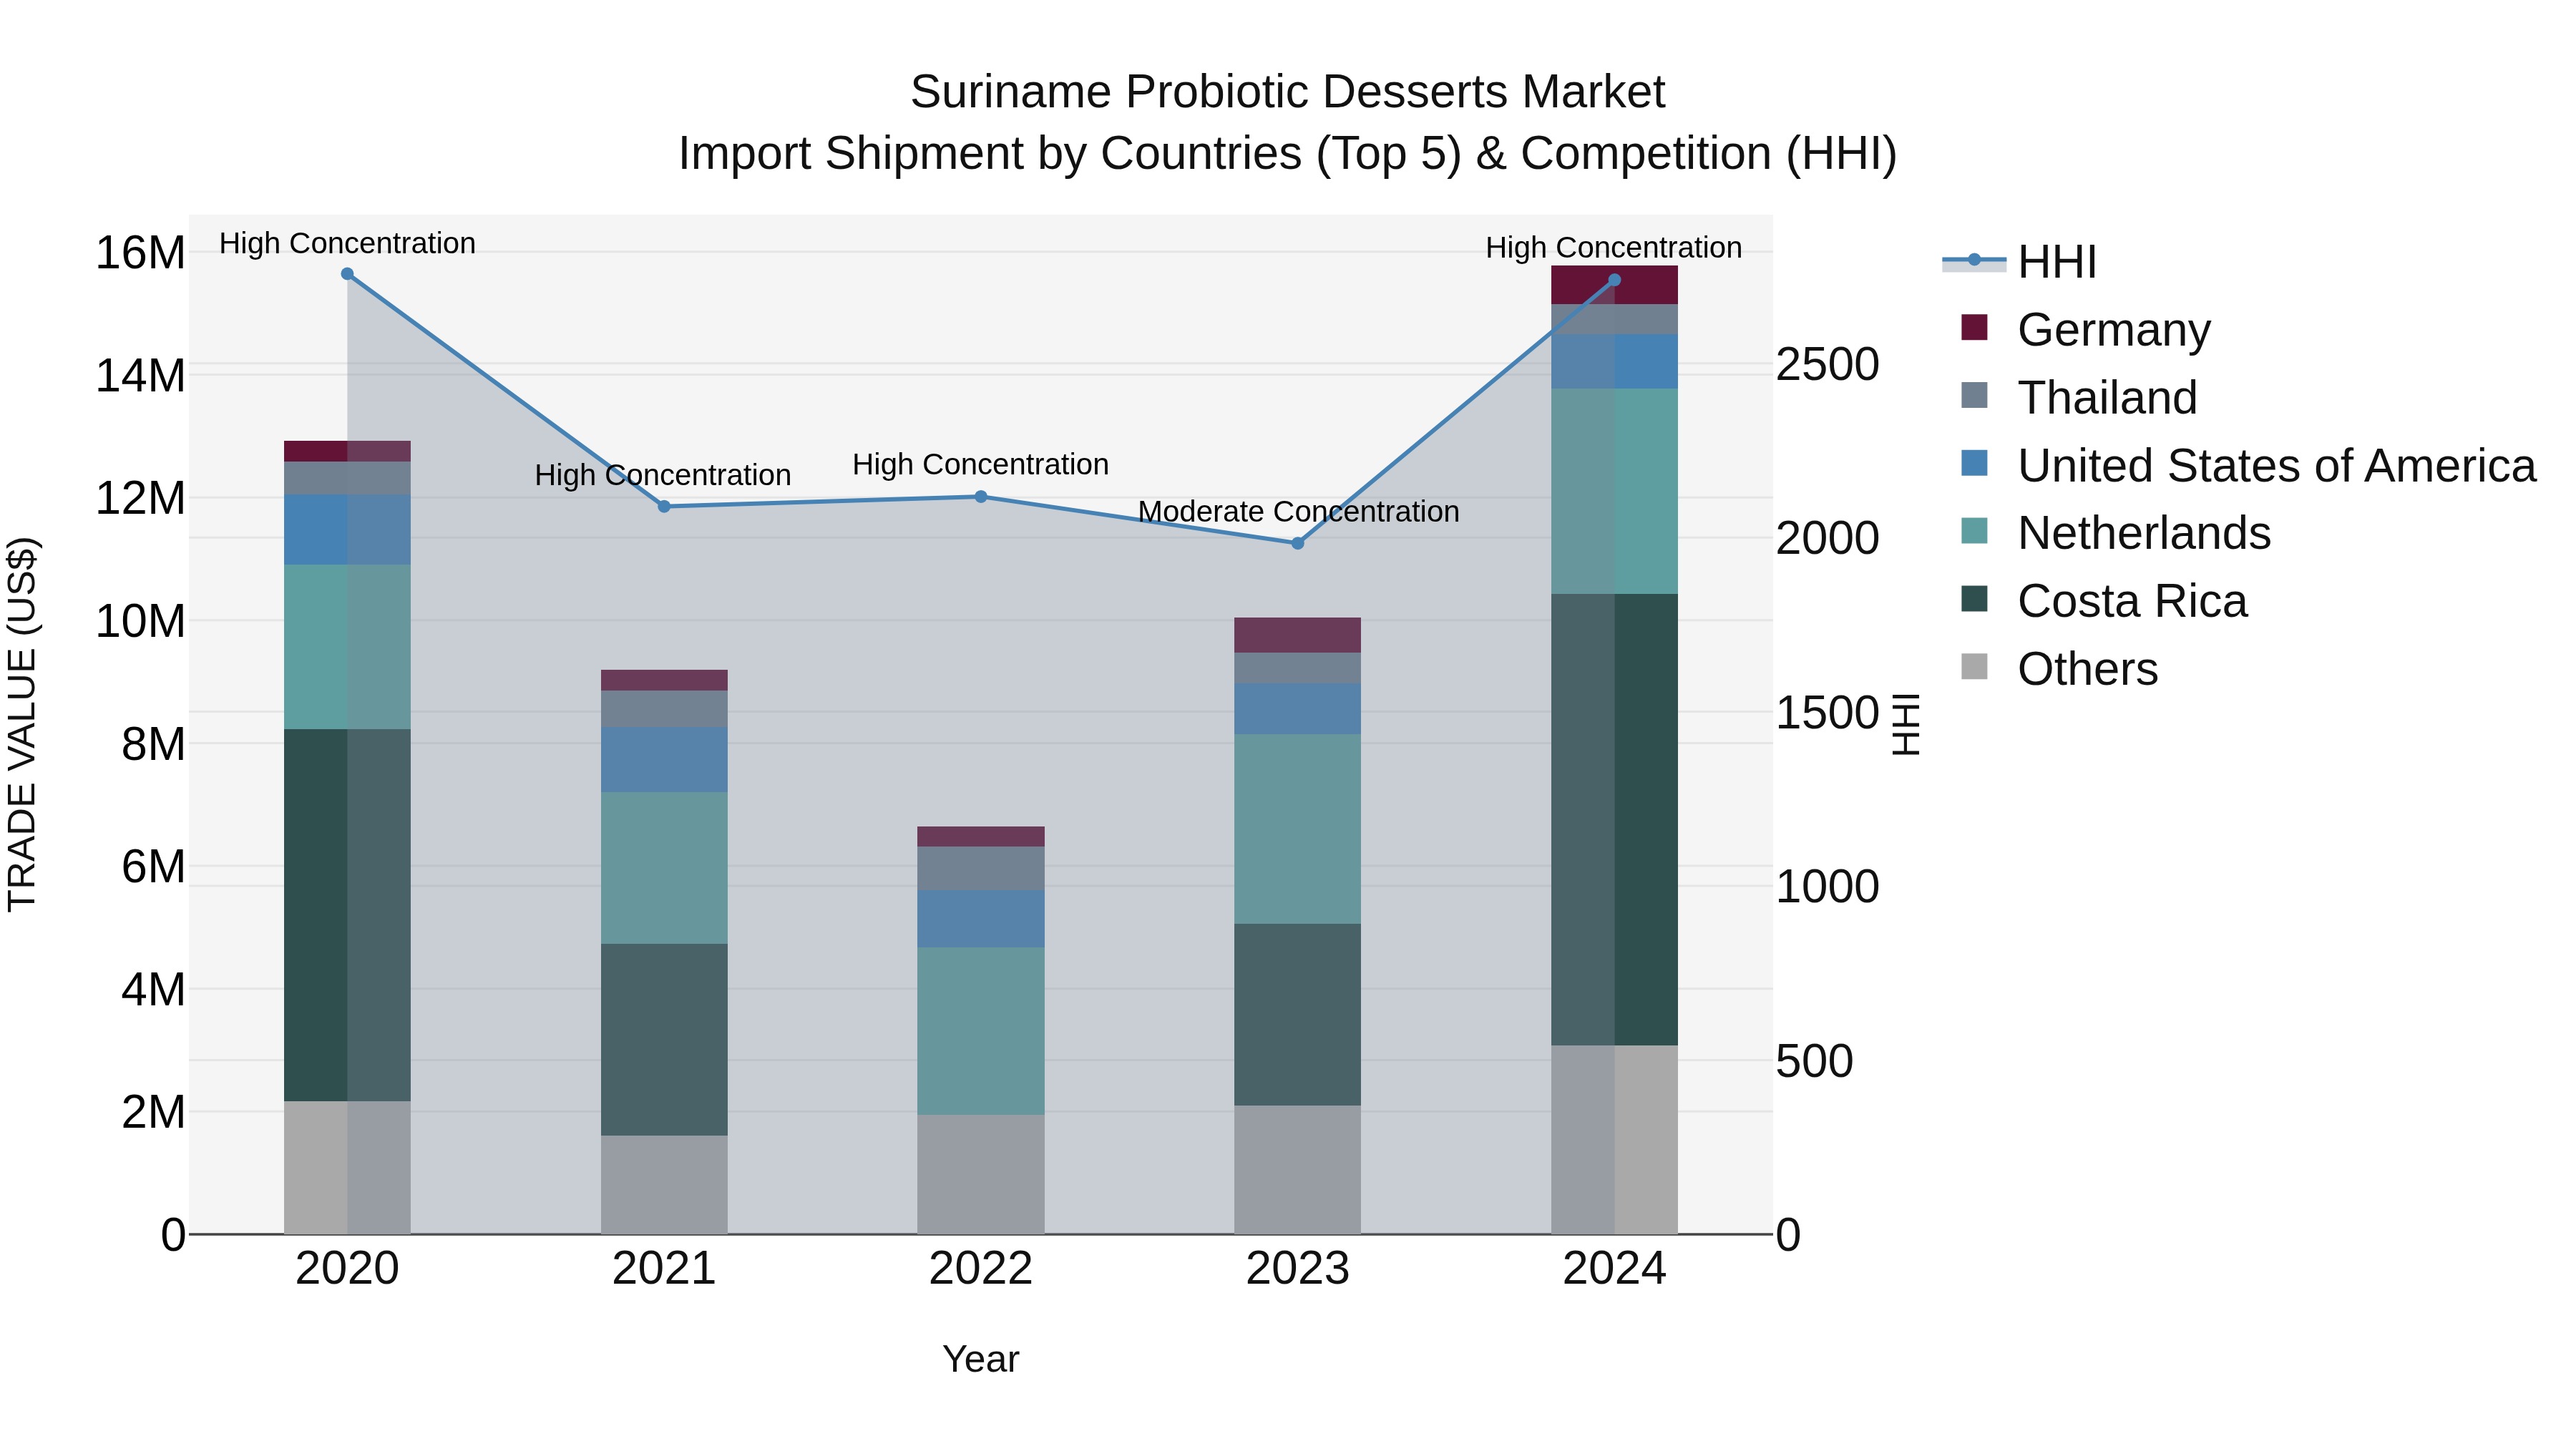This screenshot has width=2576, height=1449.
Task: Click the Costa Rica legend color swatch
Action: point(1974,599)
